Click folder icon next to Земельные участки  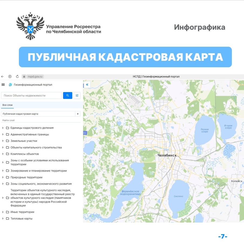pos(8,141)
